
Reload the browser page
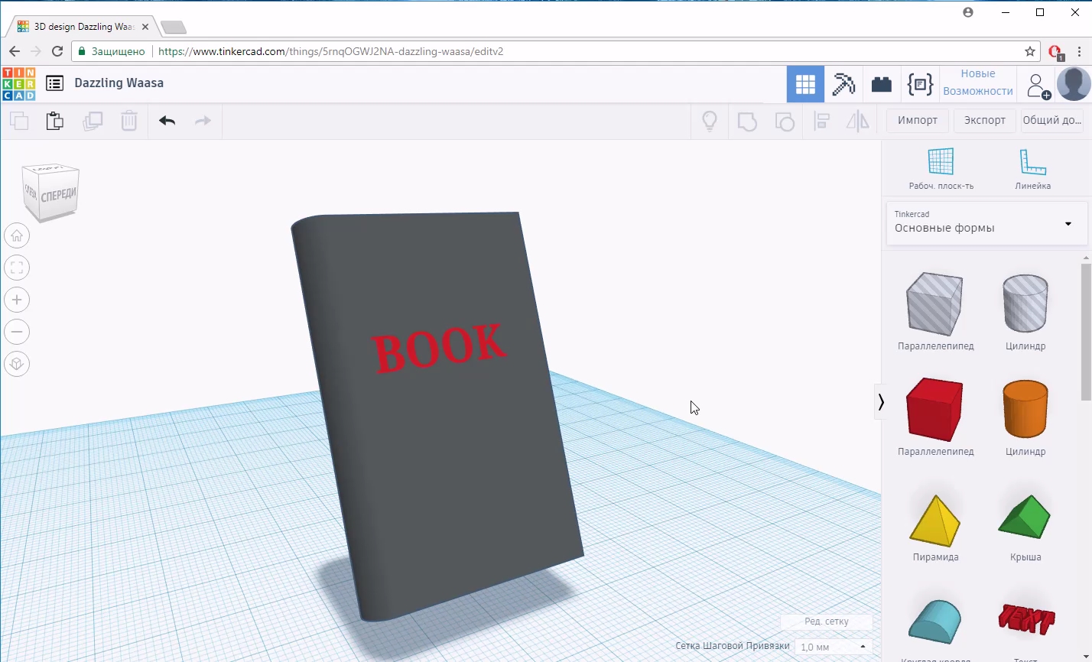(x=57, y=51)
